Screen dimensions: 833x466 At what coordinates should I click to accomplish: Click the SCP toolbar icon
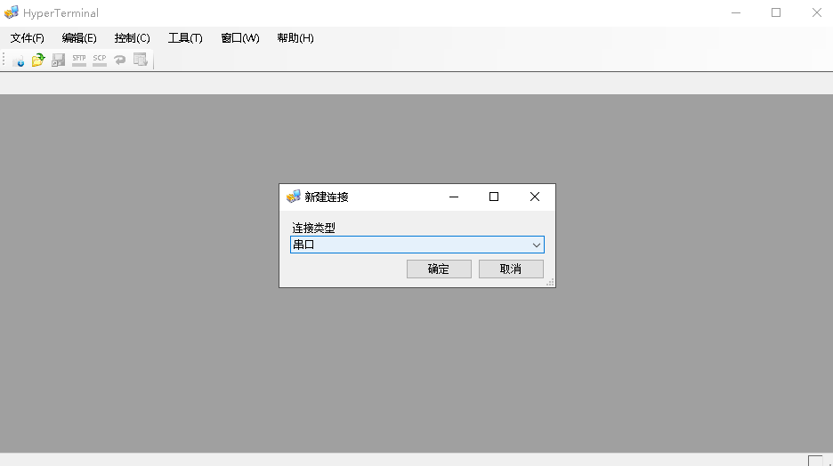pos(100,60)
